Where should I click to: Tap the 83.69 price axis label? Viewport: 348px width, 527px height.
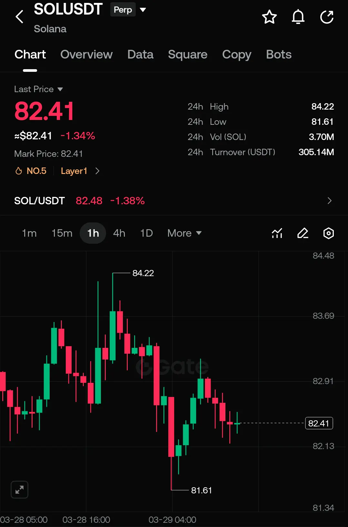[x=323, y=316]
